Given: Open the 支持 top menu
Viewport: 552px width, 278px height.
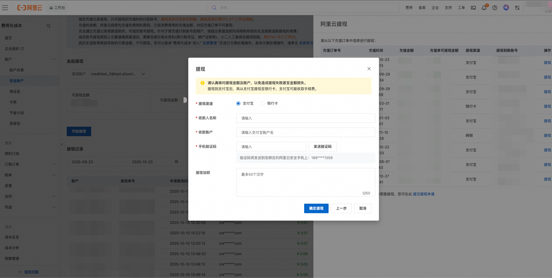Looking at the screenshot, I should pos(448,8).
